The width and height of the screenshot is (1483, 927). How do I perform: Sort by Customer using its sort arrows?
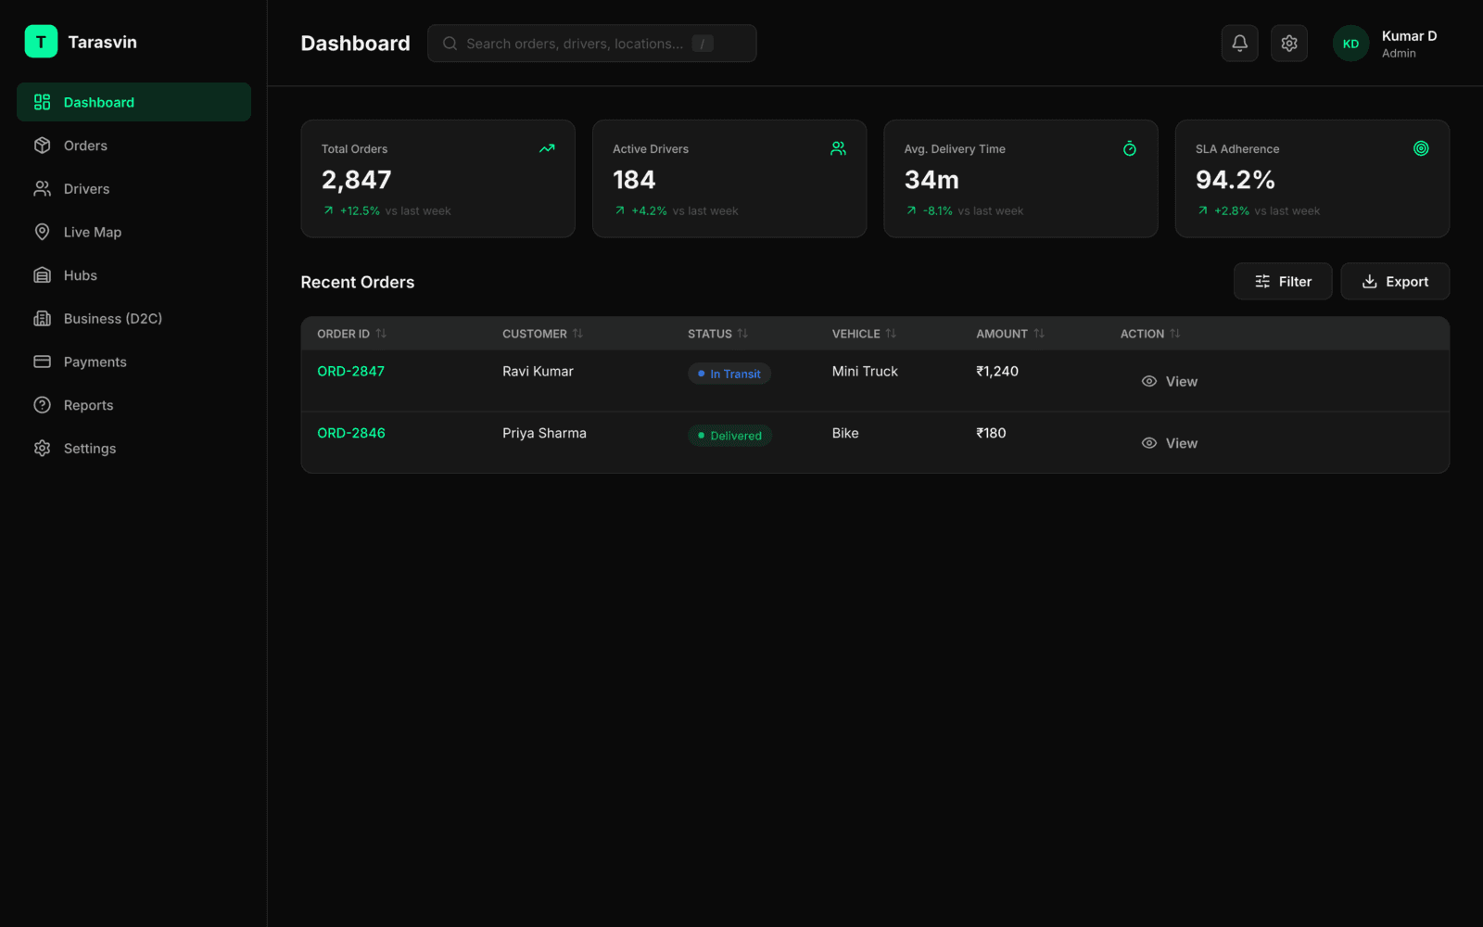click(577, 334)
